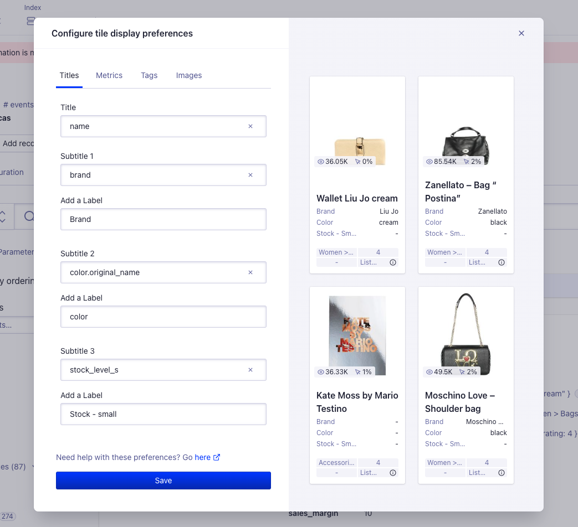Edit the Brand label input field
578x527 pixels.
pos(163,219)
